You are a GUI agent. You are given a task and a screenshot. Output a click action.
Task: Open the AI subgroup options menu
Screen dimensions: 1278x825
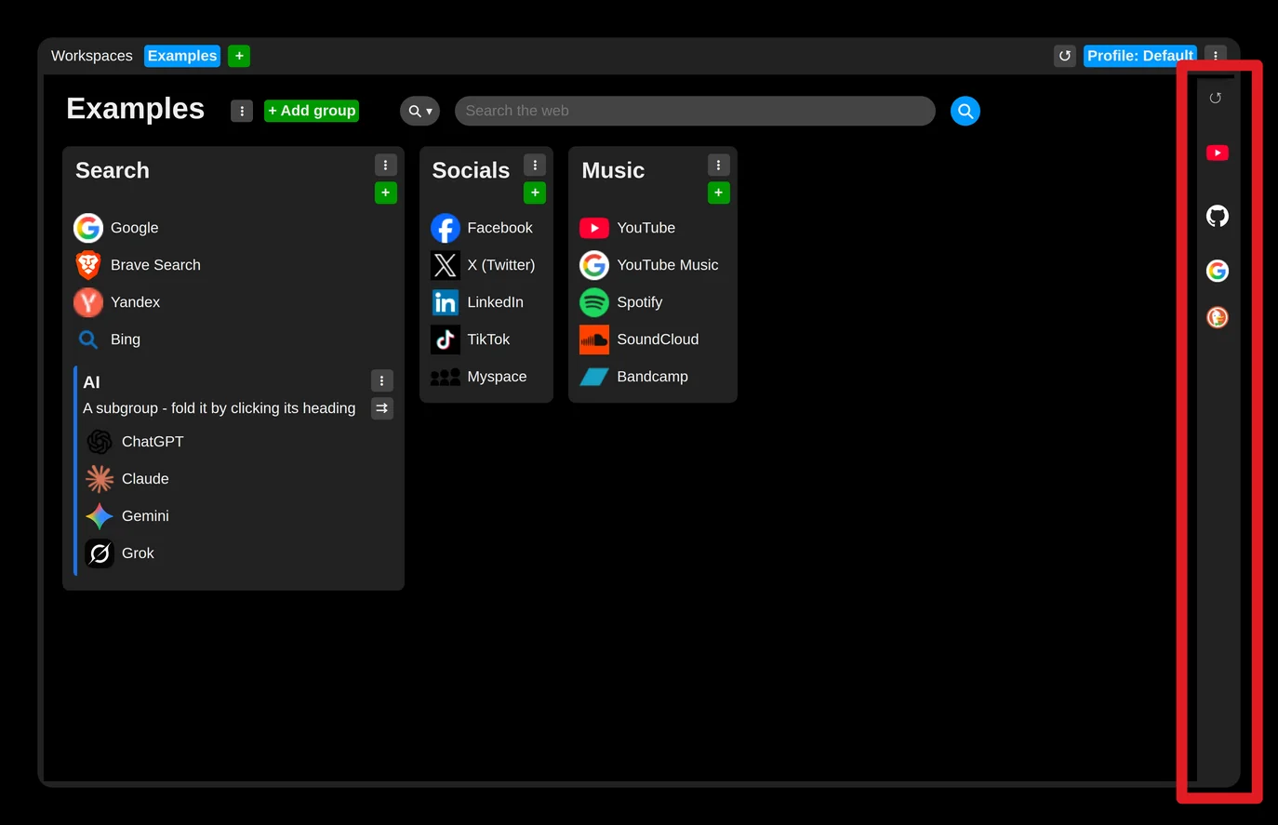382,380
